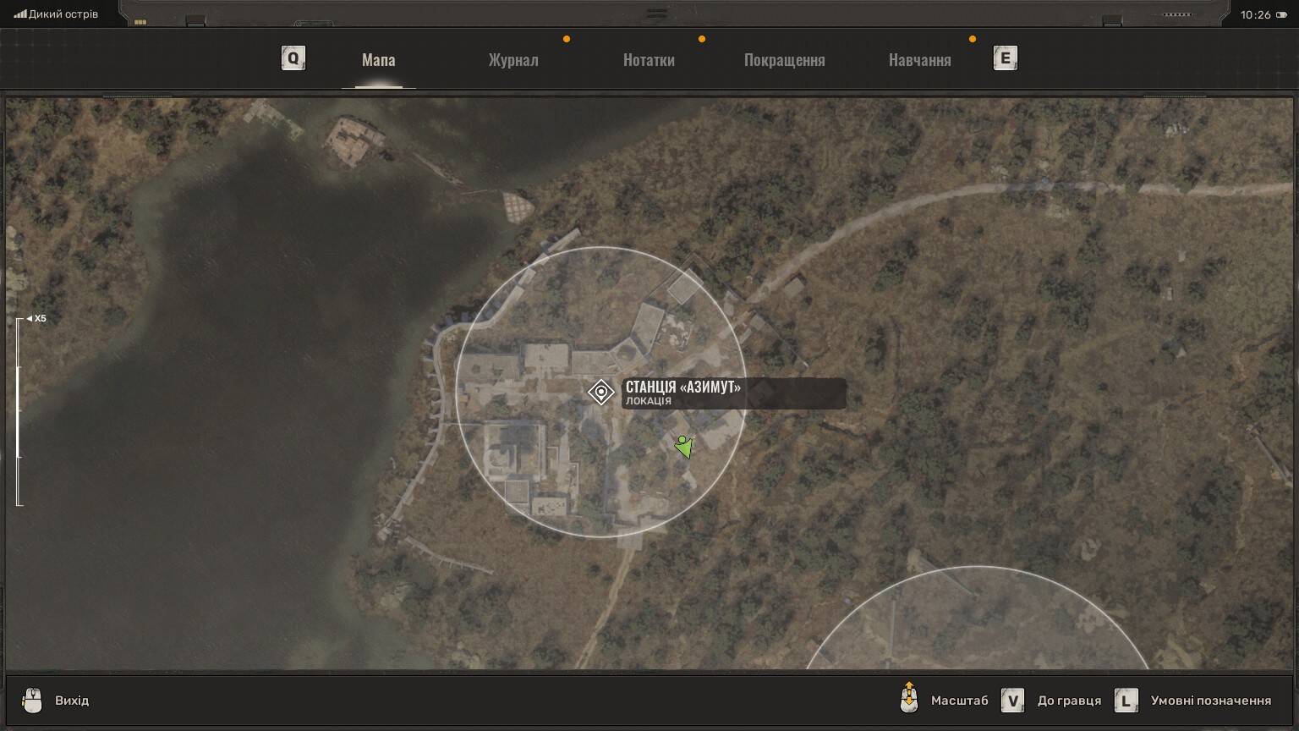
Task: Open Умовні позначення legend
Action: click(1211, 701)
